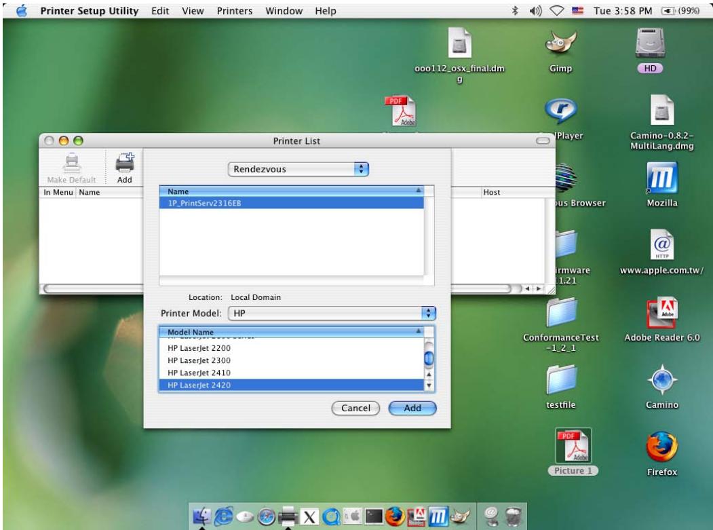The height and width of the screenshot is (530, 713).
Task: Select the Camino-0.8.2-MultiLang.dmg icon
Action: 662,110
